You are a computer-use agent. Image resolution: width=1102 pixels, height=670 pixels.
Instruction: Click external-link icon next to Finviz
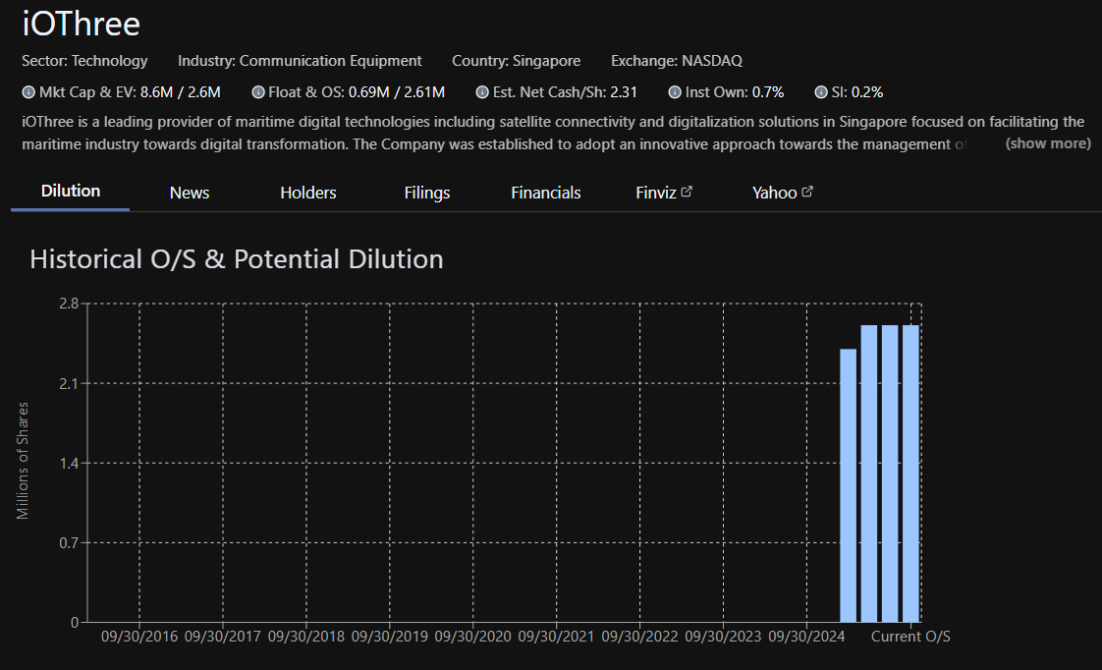[687, 192]
